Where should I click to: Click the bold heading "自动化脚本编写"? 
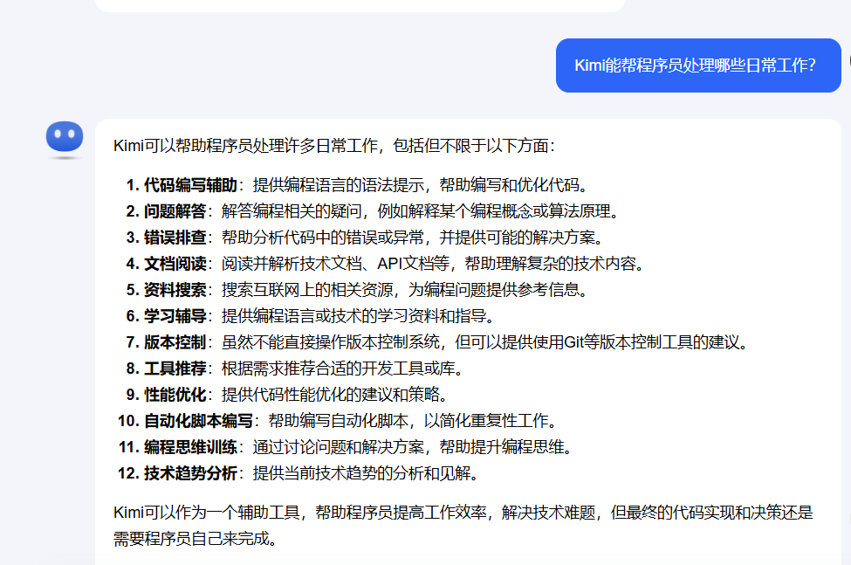(x=199, y=421)
